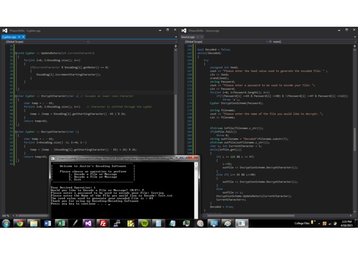Click 'return temp+65;' in EncryptCharacter
The width and height of the screenshot is (358, 254).
pyautogui.click(x=36, y=121)
